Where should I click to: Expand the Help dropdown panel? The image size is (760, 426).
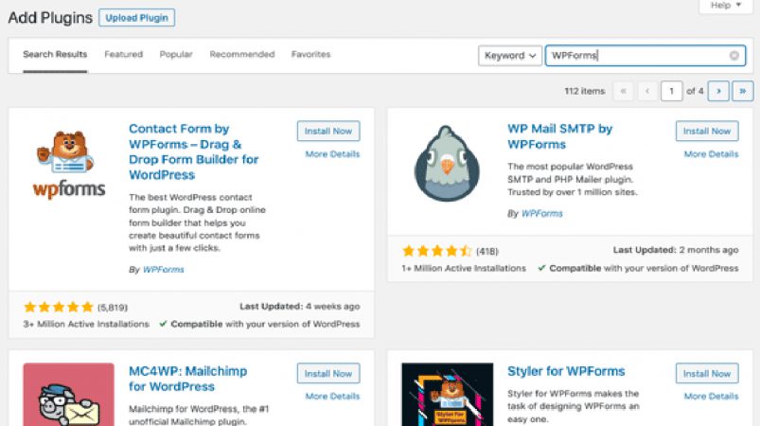[x=726, y=6]
